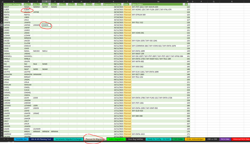Switch to the CRD vs CDD sheet tab
This screenshot has width=250, height=144.
tap(212, 139)
